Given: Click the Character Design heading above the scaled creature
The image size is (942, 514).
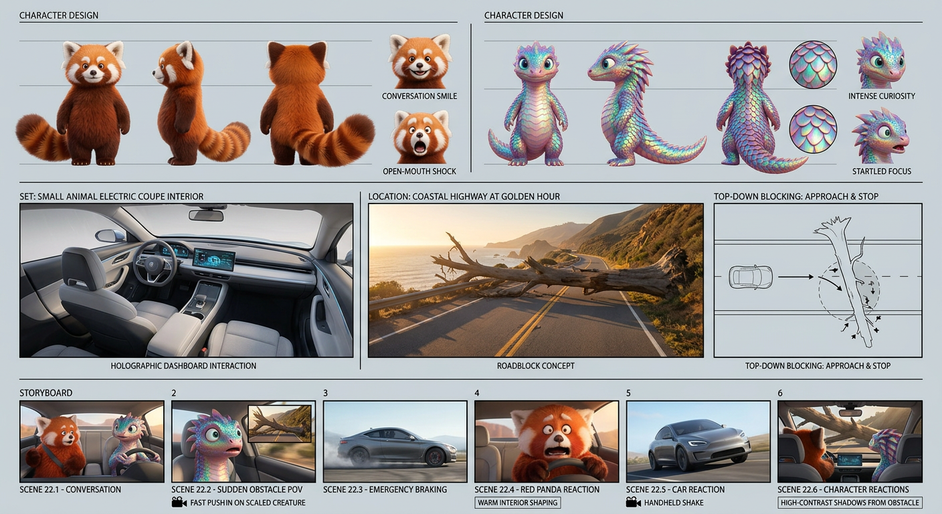Looking at the screenshot, I should coord(524,15).
